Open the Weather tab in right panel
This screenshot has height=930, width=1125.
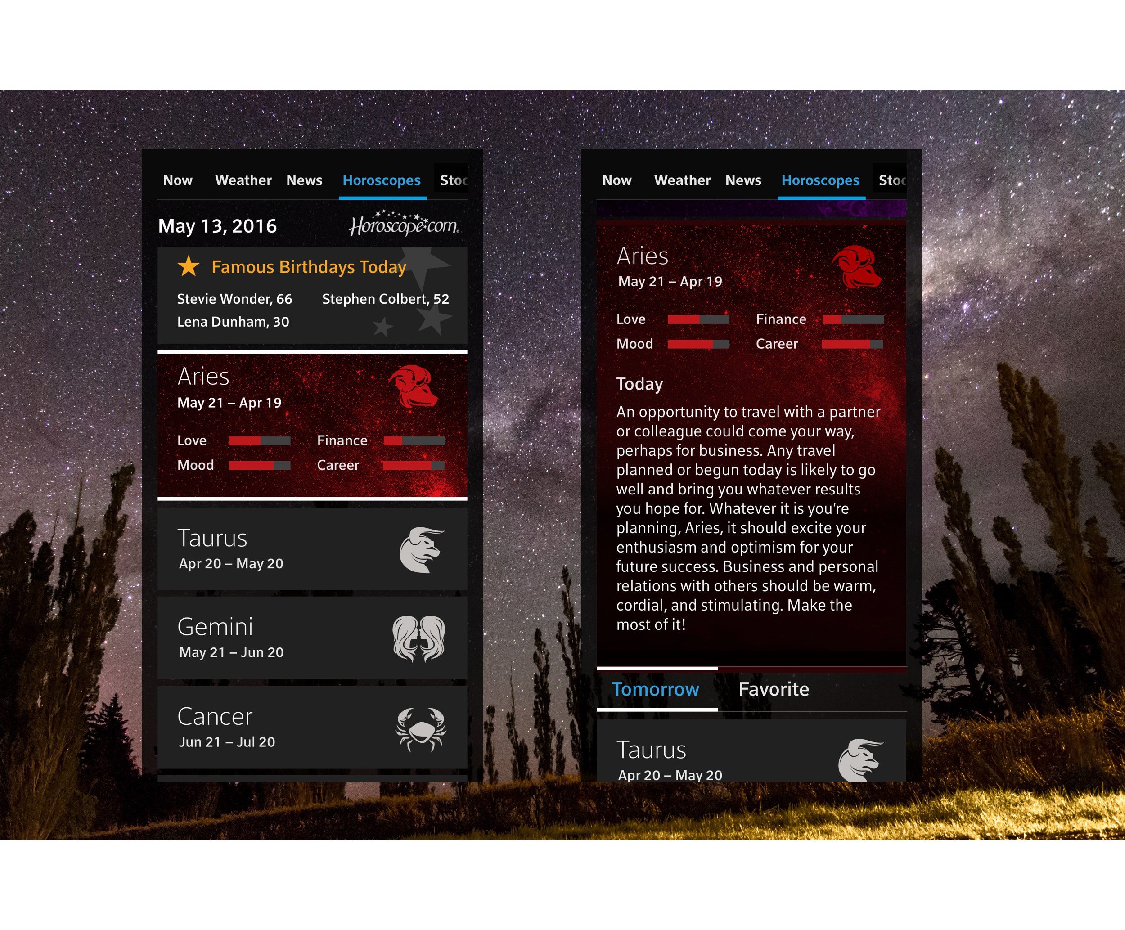pyautogui.click(x=682, y=180)
